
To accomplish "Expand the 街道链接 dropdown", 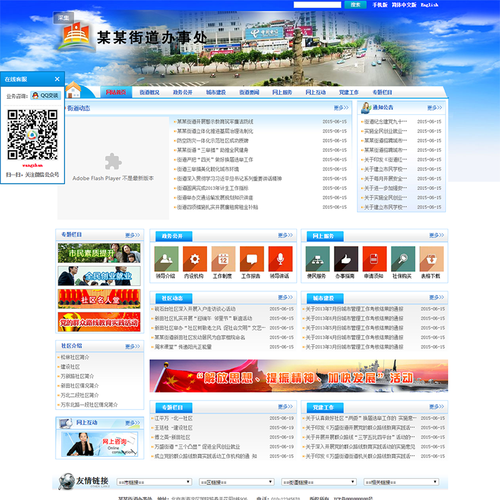I will click(x=319, y=482).
